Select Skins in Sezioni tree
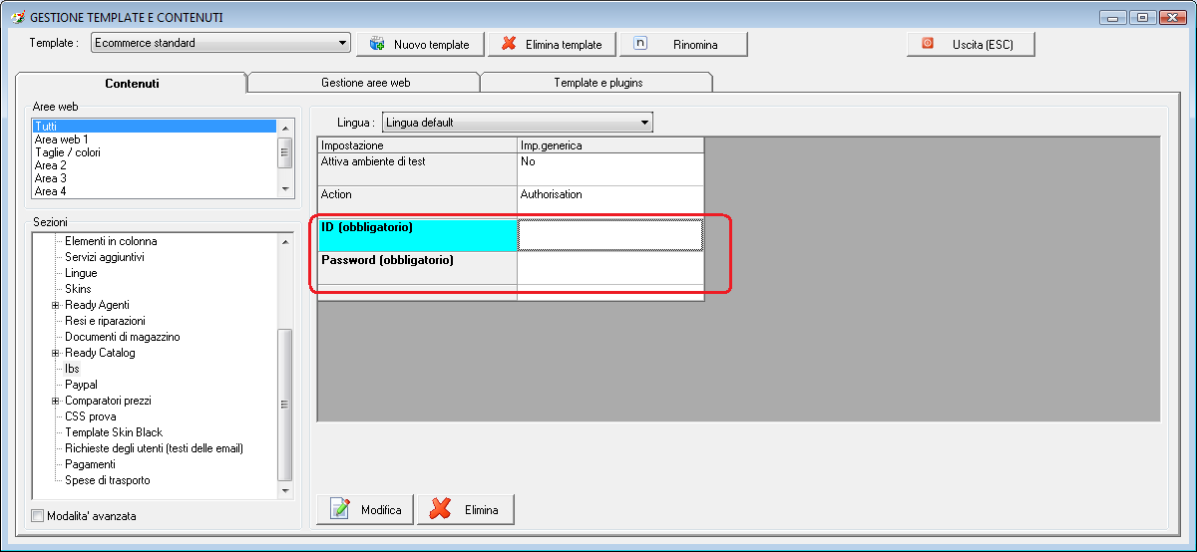 point(78,289)
